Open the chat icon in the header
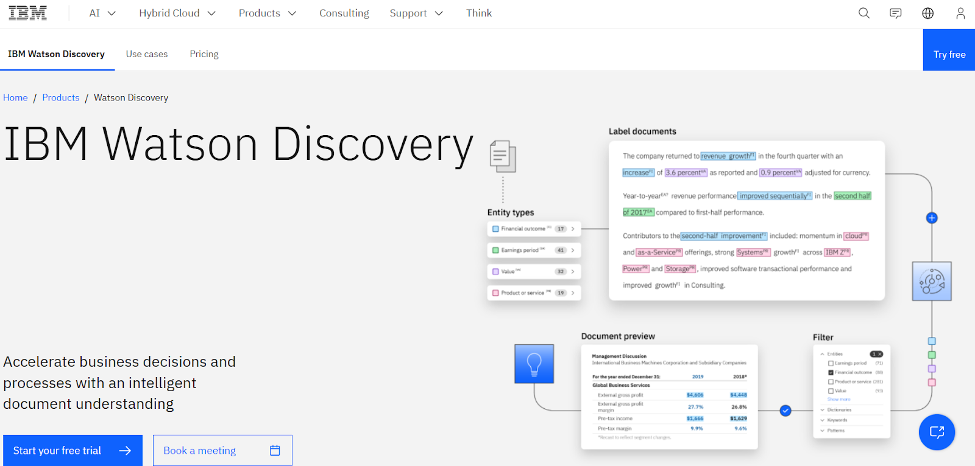This screenshot has width=975, height=466. coord(896,13)
